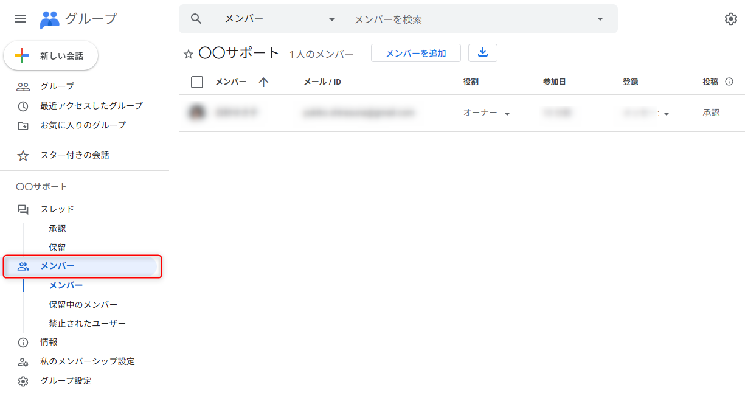The height and width of the screenshot is (407, 745).
Task: Open the subscription setting dropdown in 登録 column
Action: 666,114
